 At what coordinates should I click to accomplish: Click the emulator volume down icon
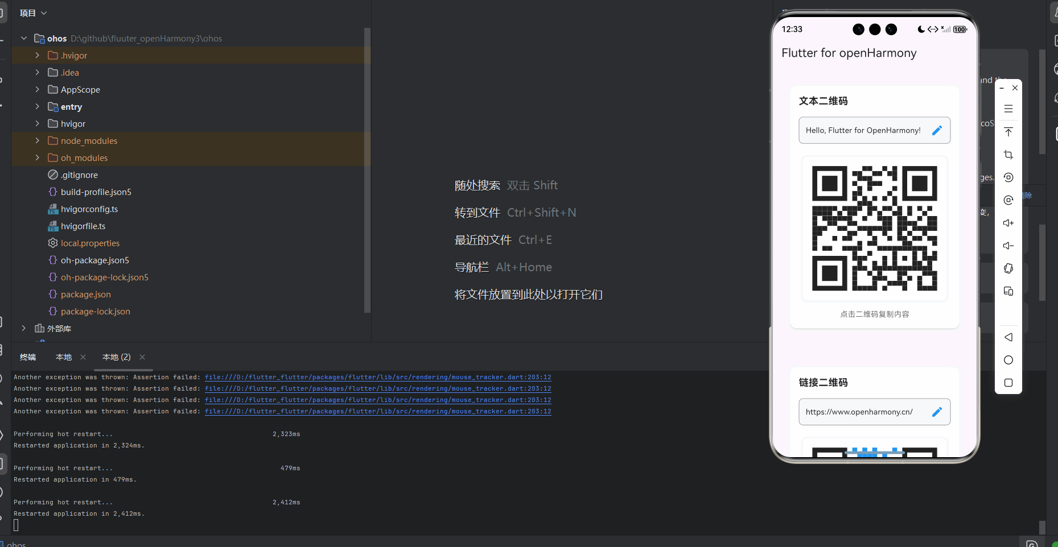1008,246
